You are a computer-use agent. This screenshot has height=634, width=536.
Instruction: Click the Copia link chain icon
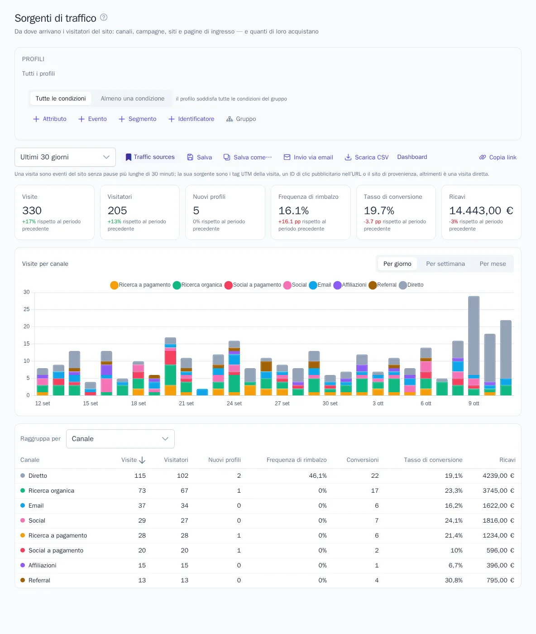[483, 157]
